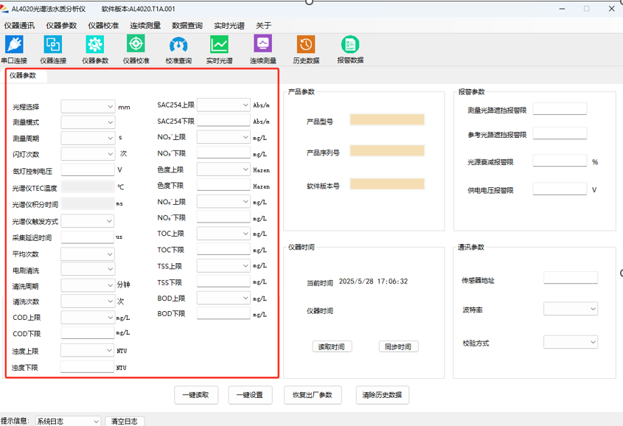This screenshot has height=426, width=623.
Task: Open the 连续测量 menu bar item
Action: click(x=145, y=26)
